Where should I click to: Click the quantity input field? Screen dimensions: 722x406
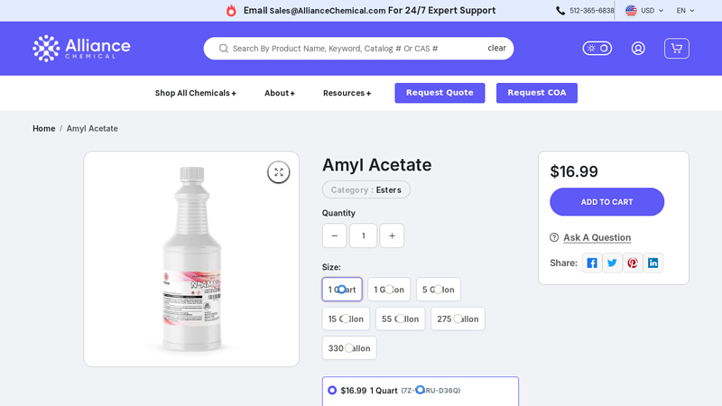point(364,235)
